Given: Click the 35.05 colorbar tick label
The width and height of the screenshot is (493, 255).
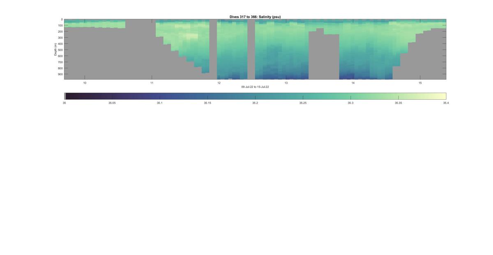Looking at the screenshot, I should coord(112,103).
